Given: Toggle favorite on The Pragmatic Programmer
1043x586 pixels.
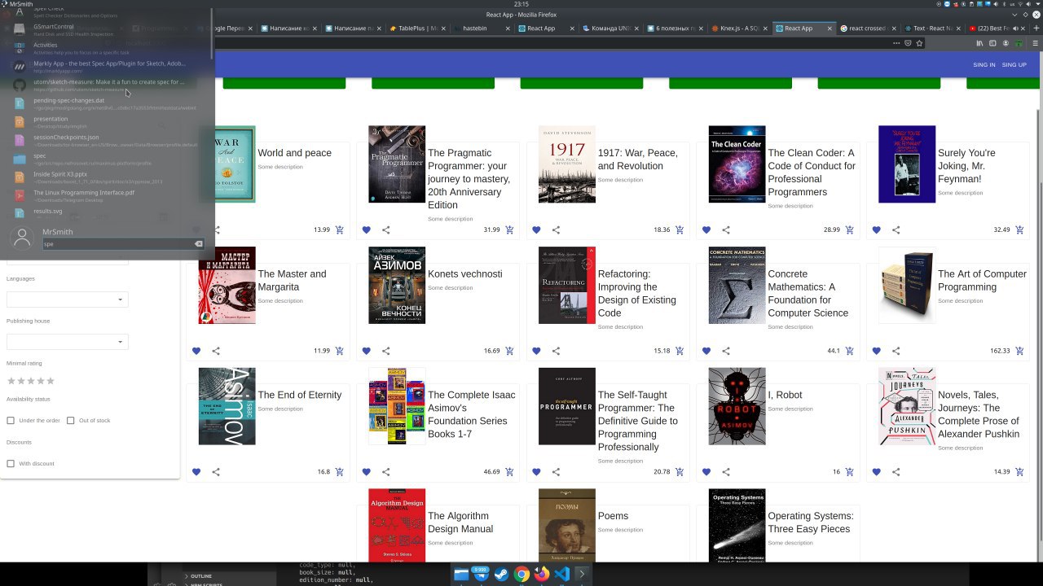Looking at the screenshot, I should click(367, 230).
